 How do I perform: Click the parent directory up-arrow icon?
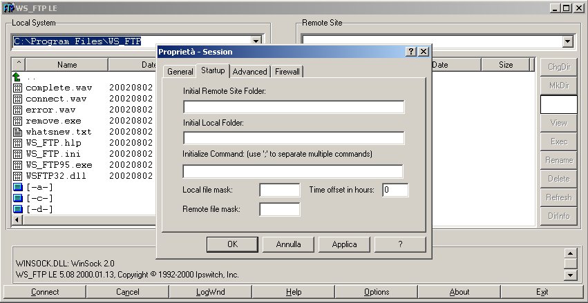(x=17, y=77)
